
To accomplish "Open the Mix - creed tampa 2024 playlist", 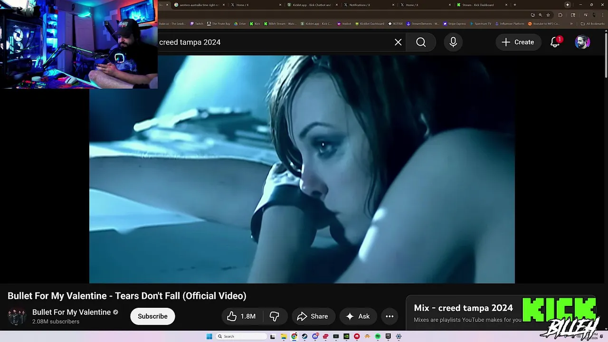I will tap(464, 308).
